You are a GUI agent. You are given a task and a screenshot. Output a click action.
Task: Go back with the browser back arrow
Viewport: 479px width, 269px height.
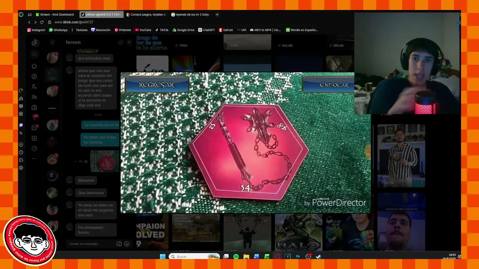pos(29,22)
